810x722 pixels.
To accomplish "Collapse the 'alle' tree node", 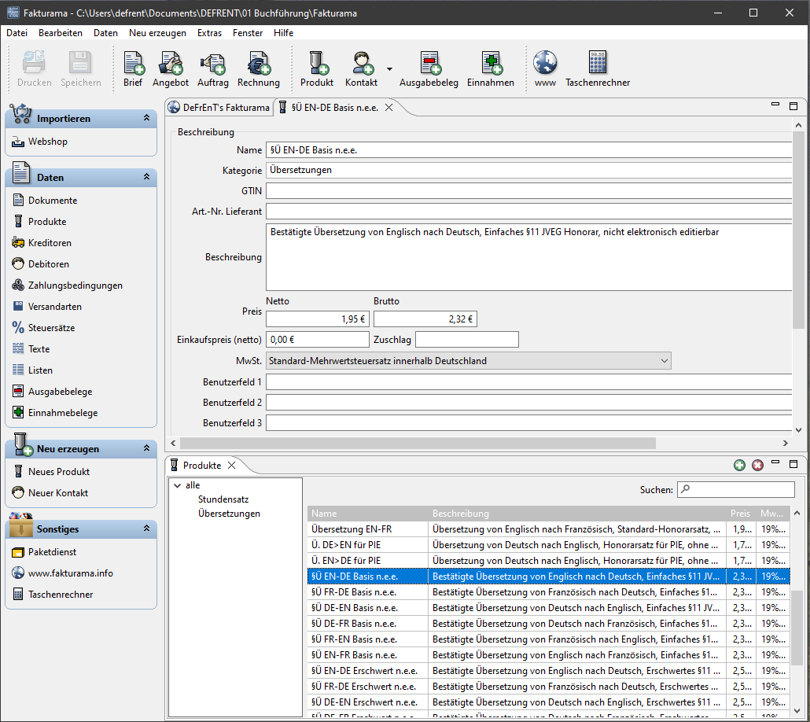I will 177,485.
